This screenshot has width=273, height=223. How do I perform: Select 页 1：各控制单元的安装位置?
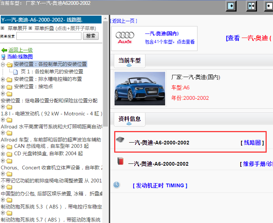click(x=52, y=71)
